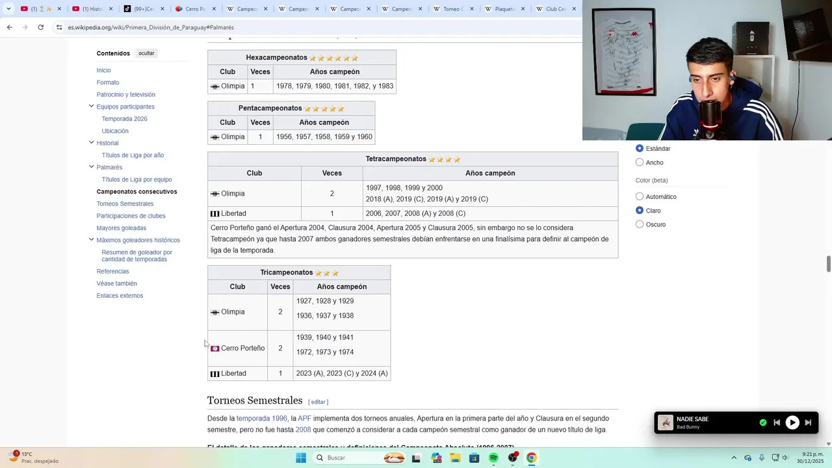
Task: Reload the Wikipedia page
Action: click(40, 27)
